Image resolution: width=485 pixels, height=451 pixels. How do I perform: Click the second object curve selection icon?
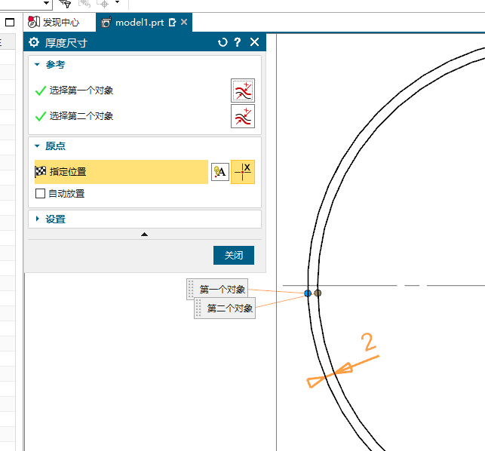242,116
